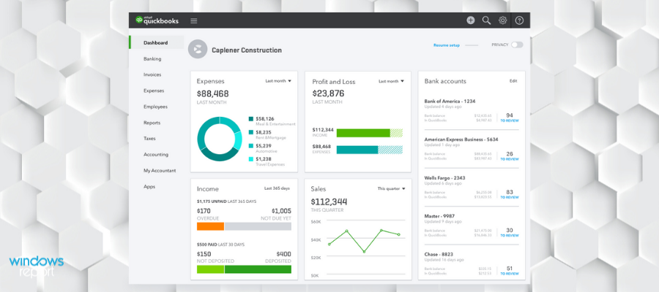Click the teal Expenses bar in Profit and Loss

coord(357,150)
